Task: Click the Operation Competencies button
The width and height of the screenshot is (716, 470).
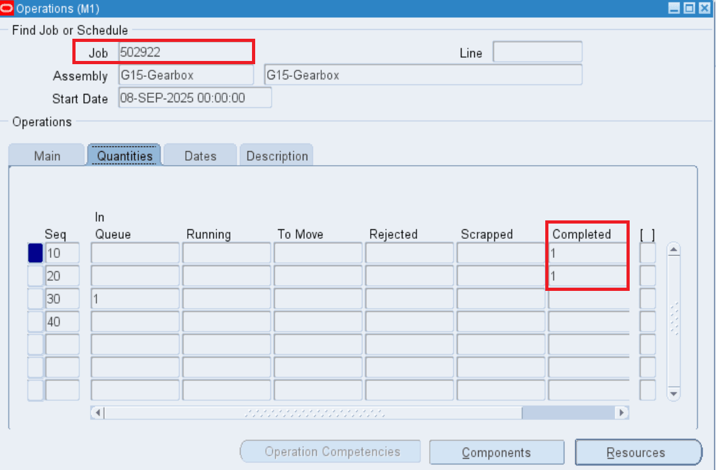Action: point(331,452)
